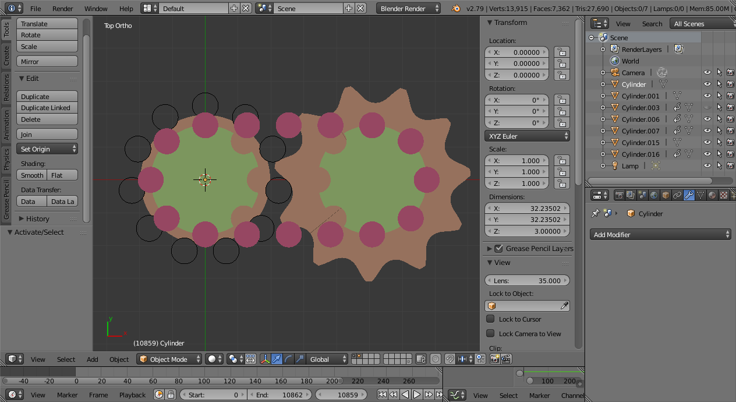
Task: Select the translate manipulator arrow icon
Action: [x=277, y=359]
